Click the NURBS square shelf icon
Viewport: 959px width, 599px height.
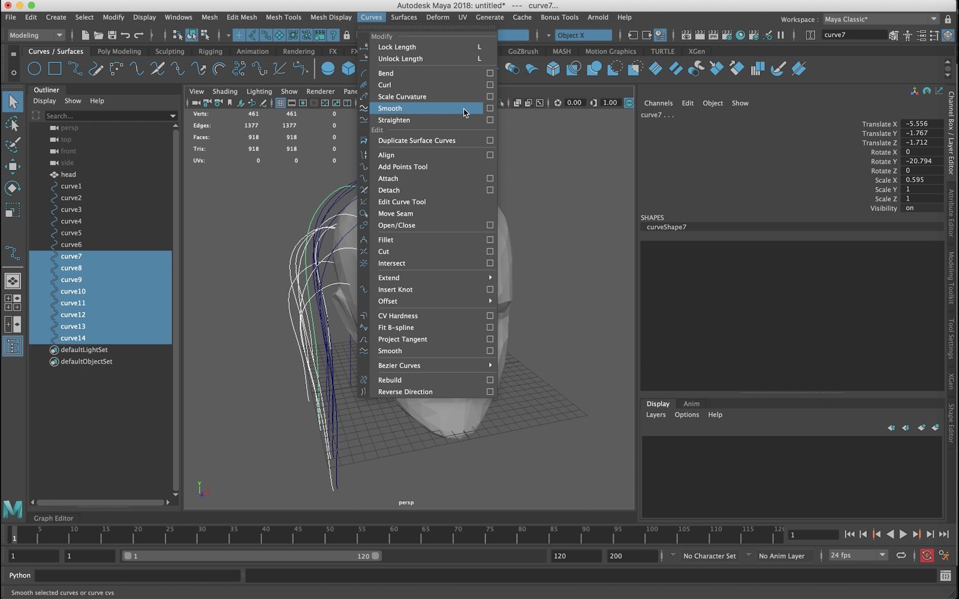pos(55,69)
